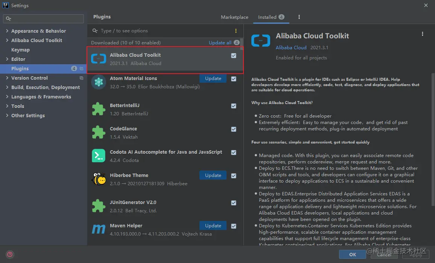Click the Hiberbee Theme bee icon
The height and width of the screenshot is (263, 435).
coord(99,179)
